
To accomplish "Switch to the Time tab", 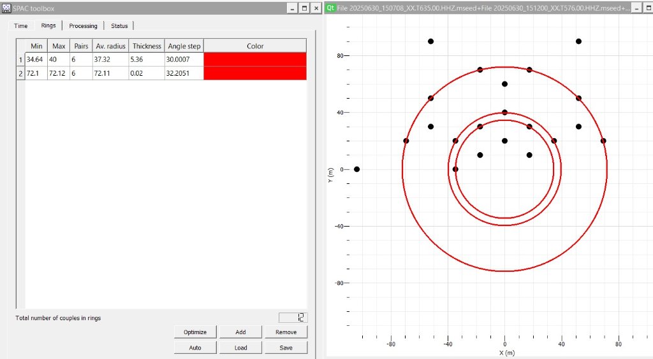I will (x=20, y=26).
